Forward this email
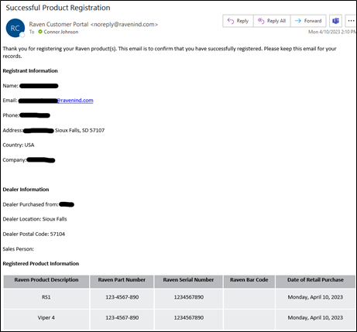357x332 pixels. point(308,21)
